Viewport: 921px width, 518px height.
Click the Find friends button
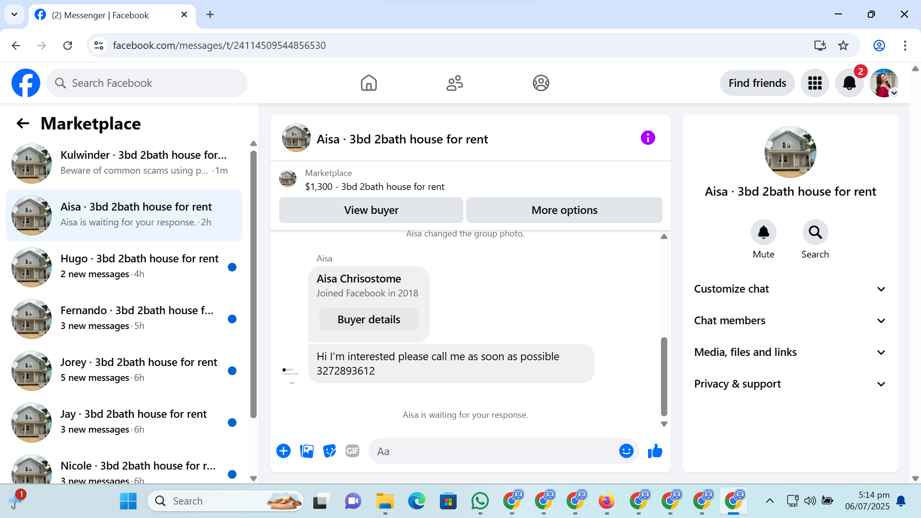point(757,83)
